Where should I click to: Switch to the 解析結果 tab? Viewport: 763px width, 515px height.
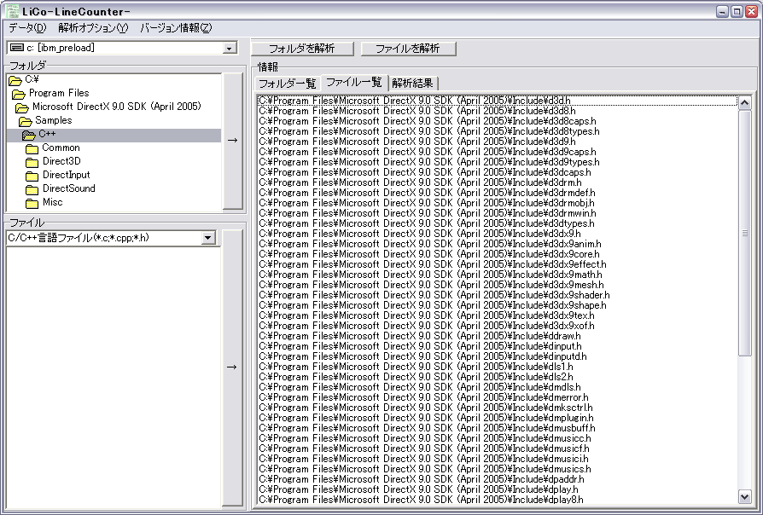point(412,84)
